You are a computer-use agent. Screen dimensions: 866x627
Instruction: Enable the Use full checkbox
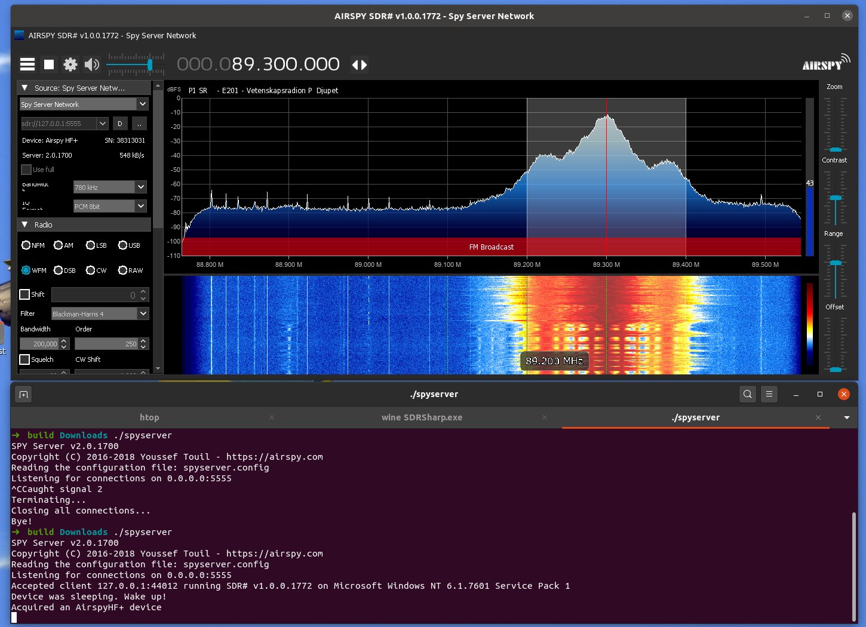click(x=26, y=170)
